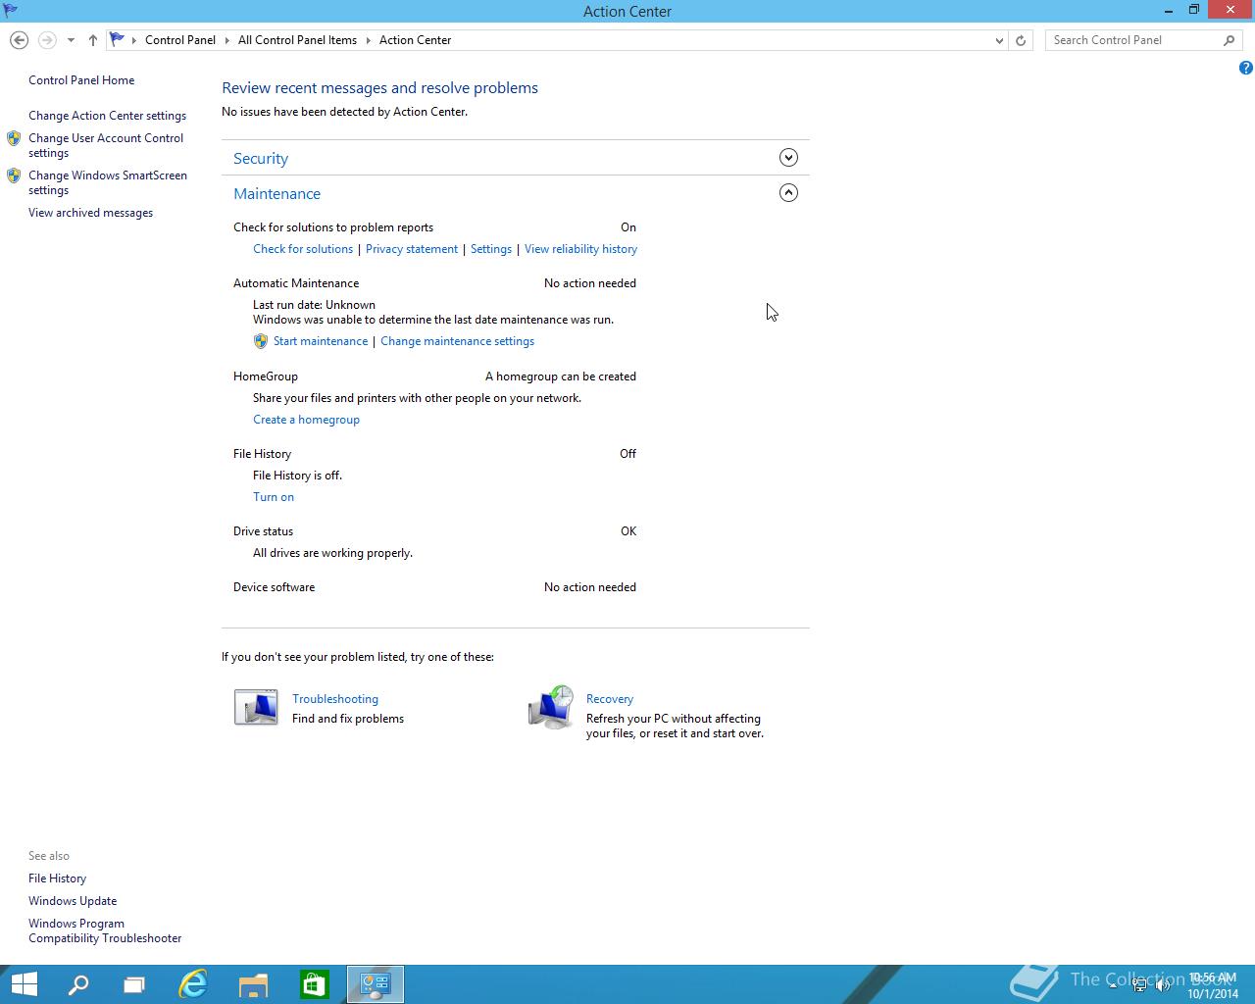Click the Action Center window title icon
1255x1004 pixels.
click(x=10, y=11)
